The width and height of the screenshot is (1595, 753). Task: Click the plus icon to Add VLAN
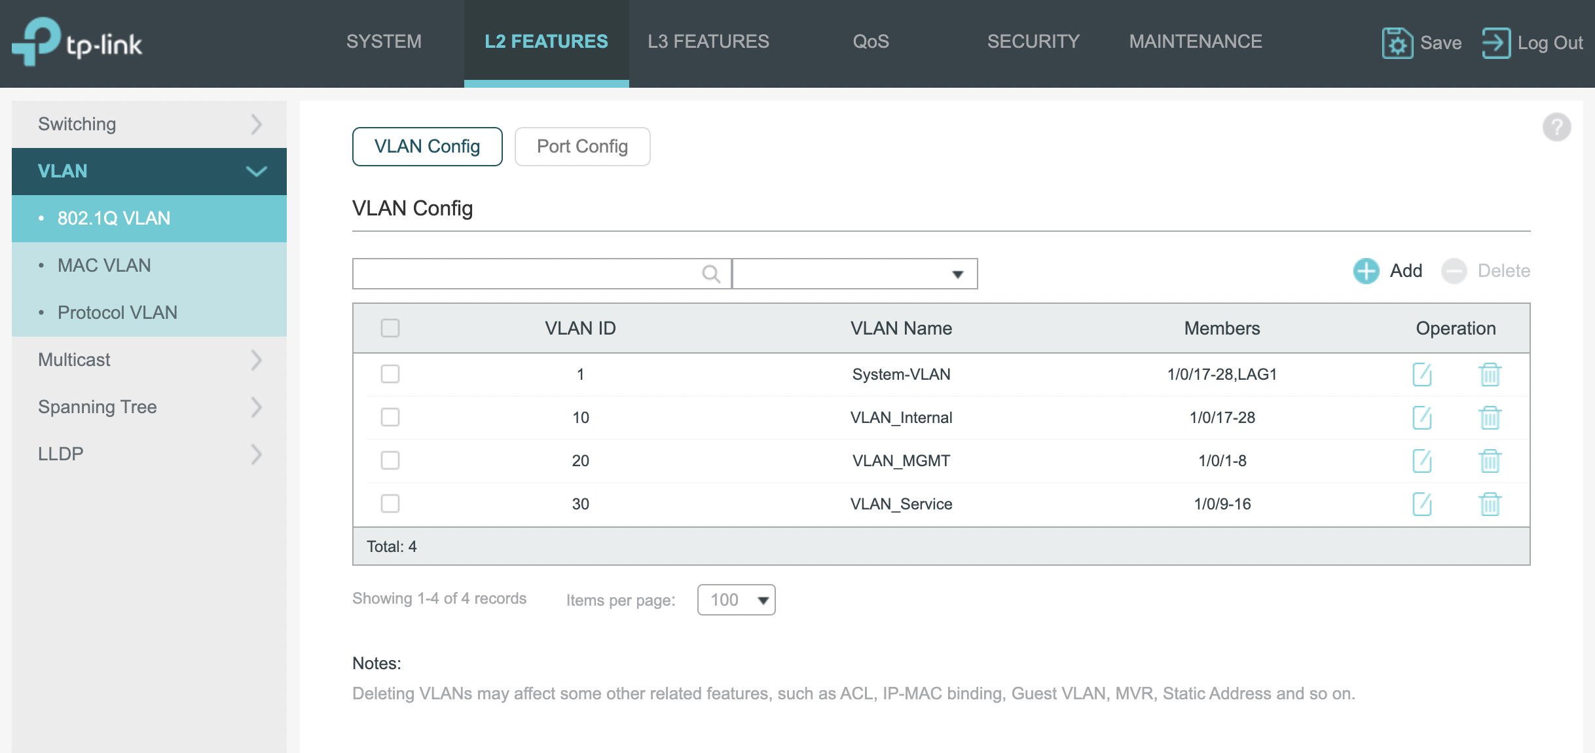pos(1366,271)
